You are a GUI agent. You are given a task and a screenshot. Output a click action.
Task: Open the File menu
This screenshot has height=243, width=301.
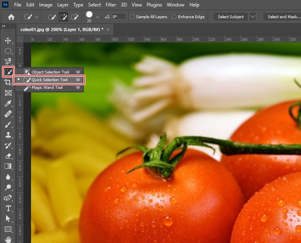point(18,4)
